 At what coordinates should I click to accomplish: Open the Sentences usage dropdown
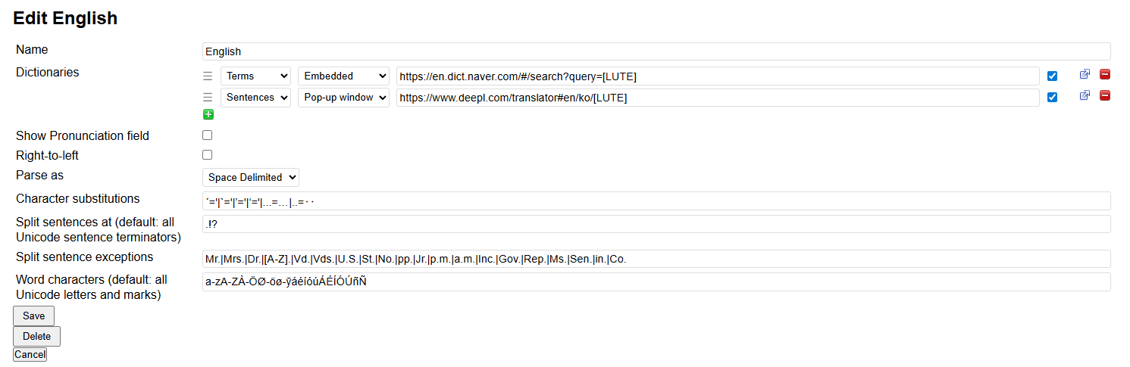pyautogui.click(x=255, y=97)
